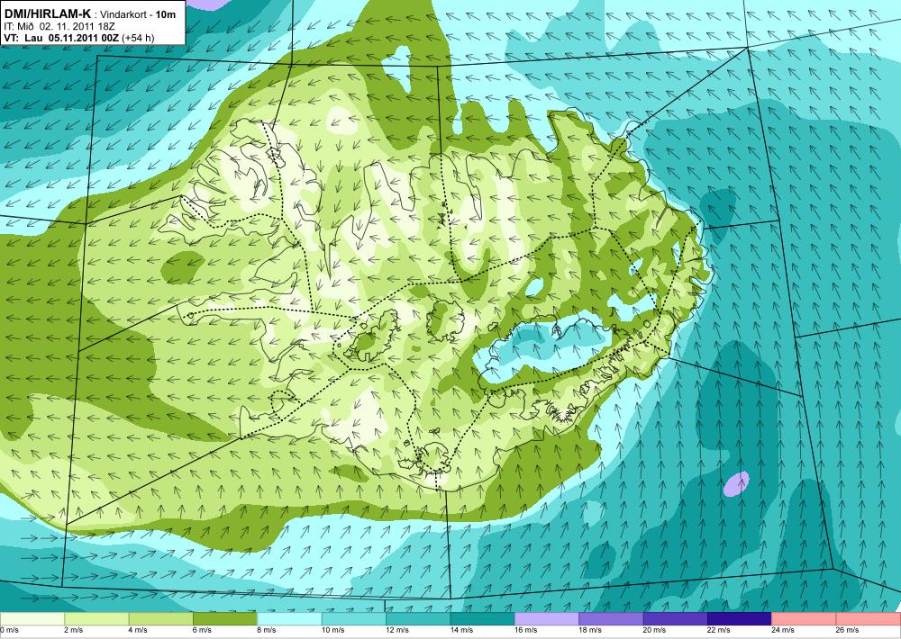Click the olive green 6–8 m/s legend swatch

coord(225,619)
